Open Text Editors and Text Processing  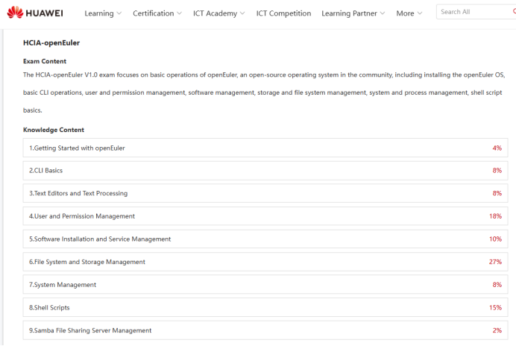265,193
